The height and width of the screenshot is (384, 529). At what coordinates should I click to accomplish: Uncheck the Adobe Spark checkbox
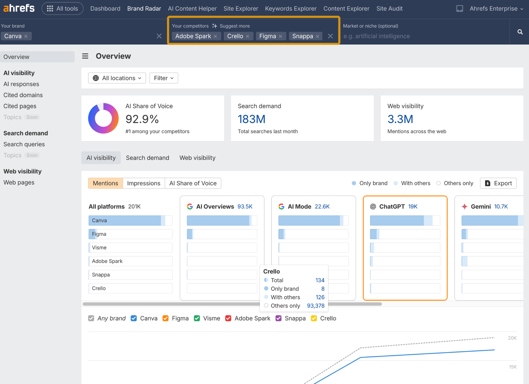(x=228, y=318)
